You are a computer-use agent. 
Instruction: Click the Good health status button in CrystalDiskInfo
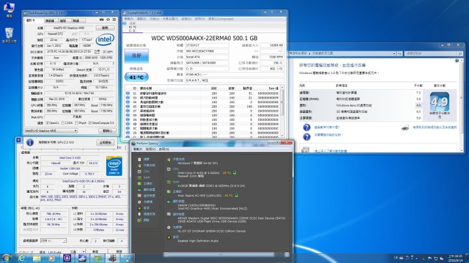(136, 56)
